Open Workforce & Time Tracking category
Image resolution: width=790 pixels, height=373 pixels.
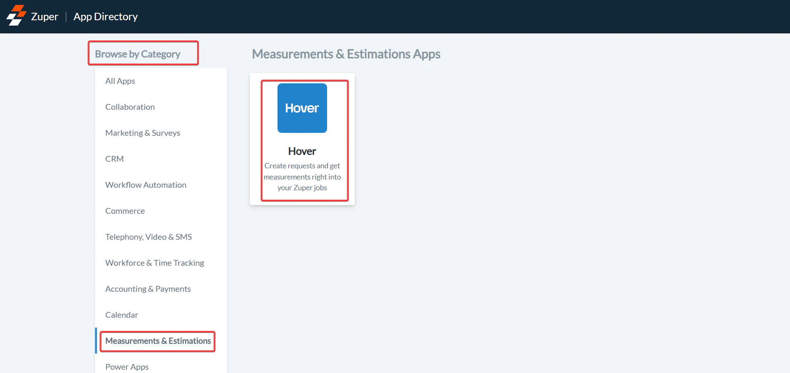click(155, 263)
